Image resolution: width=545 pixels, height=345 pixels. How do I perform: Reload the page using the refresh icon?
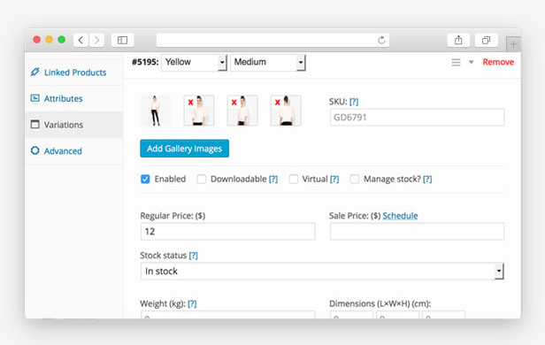pyautogui.click(x=381, y=40)
